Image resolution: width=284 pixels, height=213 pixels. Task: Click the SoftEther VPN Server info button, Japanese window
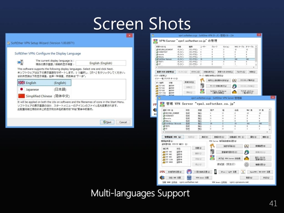coord(218,92)
